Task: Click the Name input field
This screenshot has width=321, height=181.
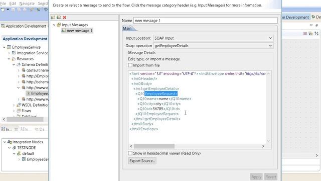Action: coord(206,21)
